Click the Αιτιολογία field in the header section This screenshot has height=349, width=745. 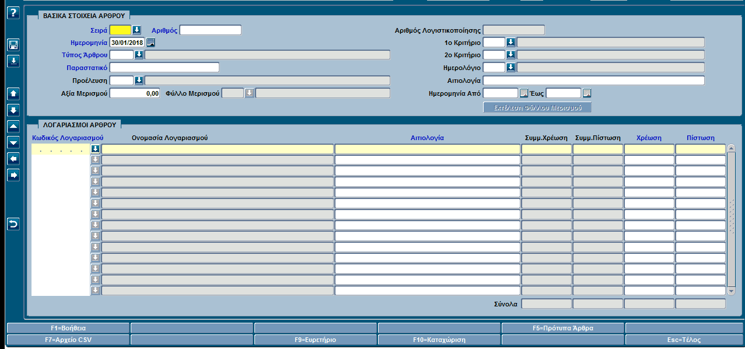594,81
